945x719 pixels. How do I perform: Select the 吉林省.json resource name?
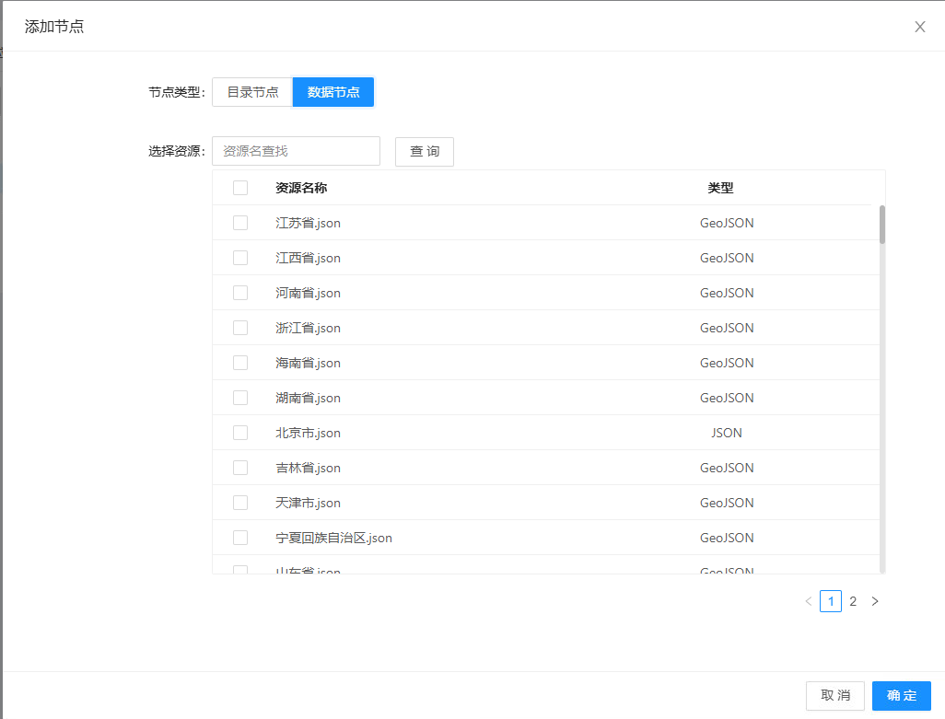(x=309, y=467)
